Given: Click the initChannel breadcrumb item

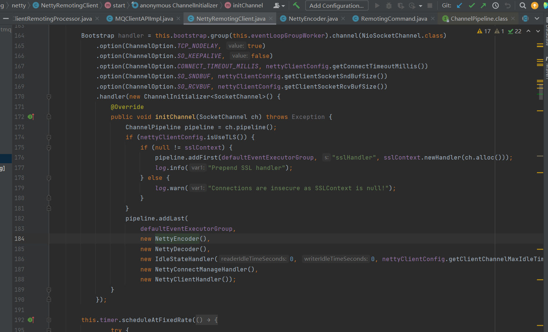Looking at the screenshot, I should 247,6.
